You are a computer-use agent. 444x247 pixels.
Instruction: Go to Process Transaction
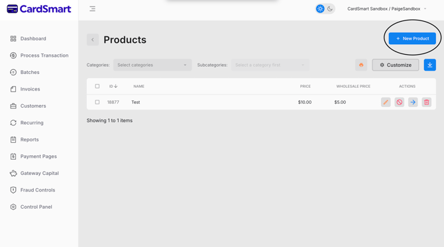(x=39, y=55)
